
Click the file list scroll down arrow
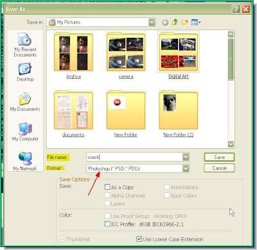pos(231,144)
